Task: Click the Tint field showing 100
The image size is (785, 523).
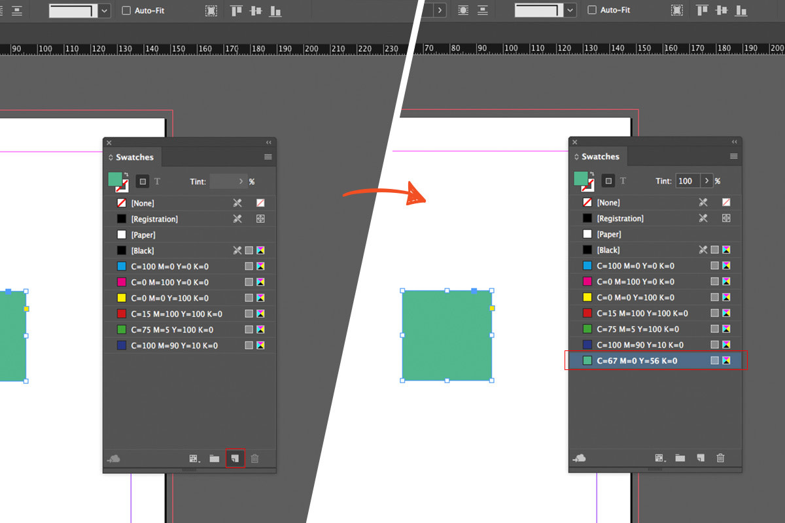Action: click(687, 180)
